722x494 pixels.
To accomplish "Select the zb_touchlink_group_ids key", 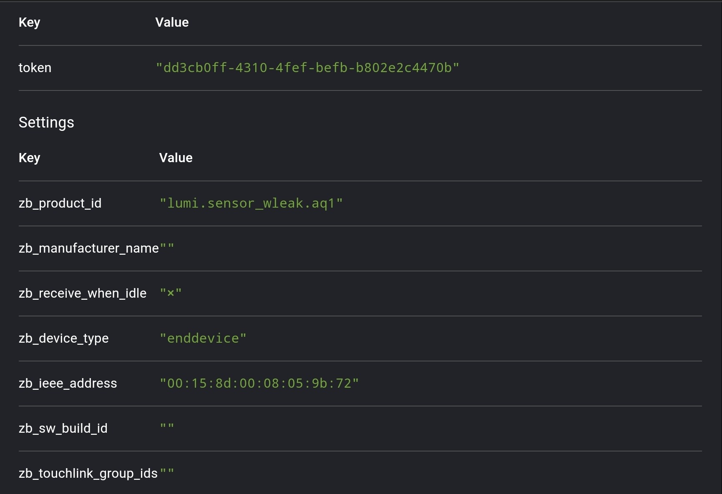I will [x=88, y=473].
